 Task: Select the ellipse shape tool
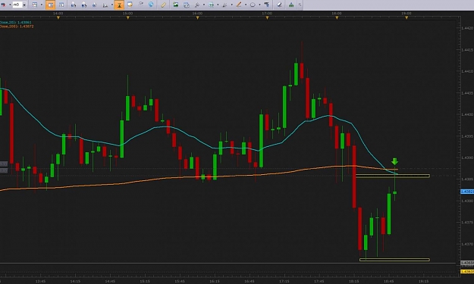pos(253,5)
